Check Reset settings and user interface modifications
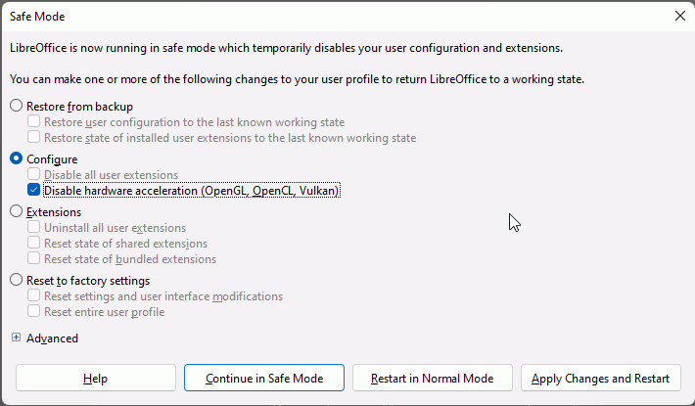Viewport: 695px width, 406px height. tap(34, 296)
